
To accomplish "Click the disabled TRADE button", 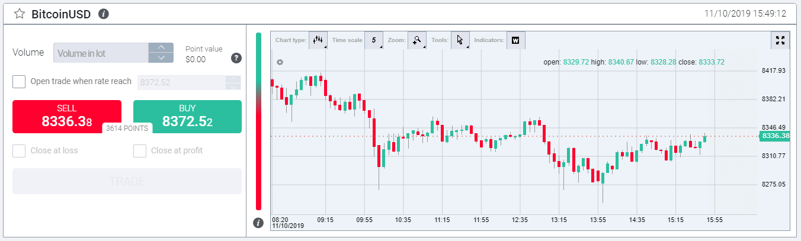I will coord(127,181).
